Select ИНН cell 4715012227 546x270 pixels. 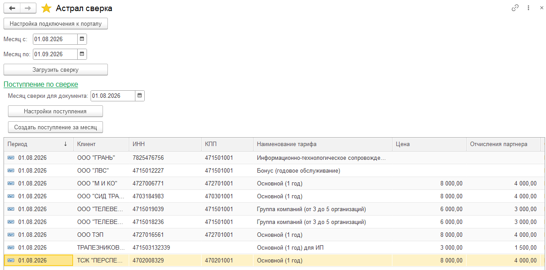click(x=165, y=170)
